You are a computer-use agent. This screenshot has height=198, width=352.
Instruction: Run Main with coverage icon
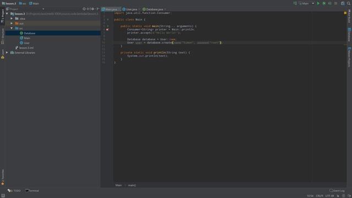click(x=330, y=3)
